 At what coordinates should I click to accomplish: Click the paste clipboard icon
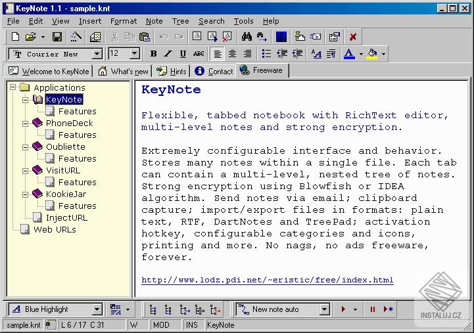click(x=145, y=37)
